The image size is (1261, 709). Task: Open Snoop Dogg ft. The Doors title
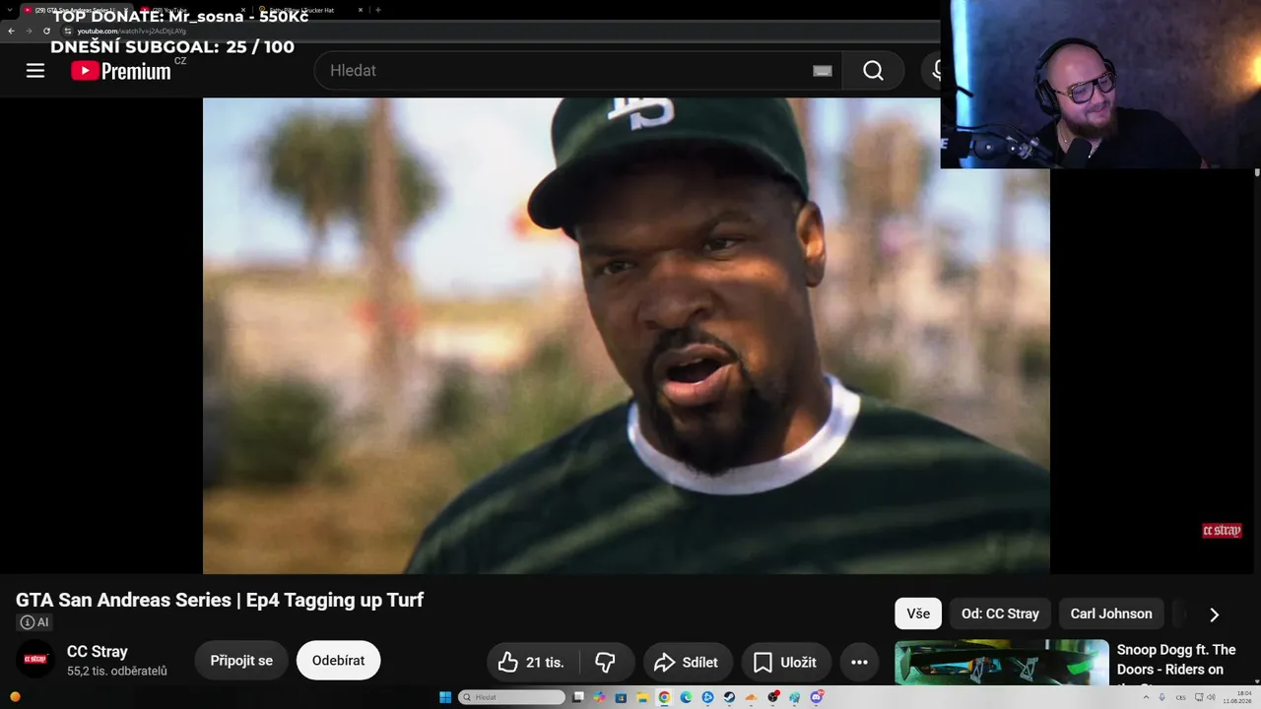(x=1176, y=661)
